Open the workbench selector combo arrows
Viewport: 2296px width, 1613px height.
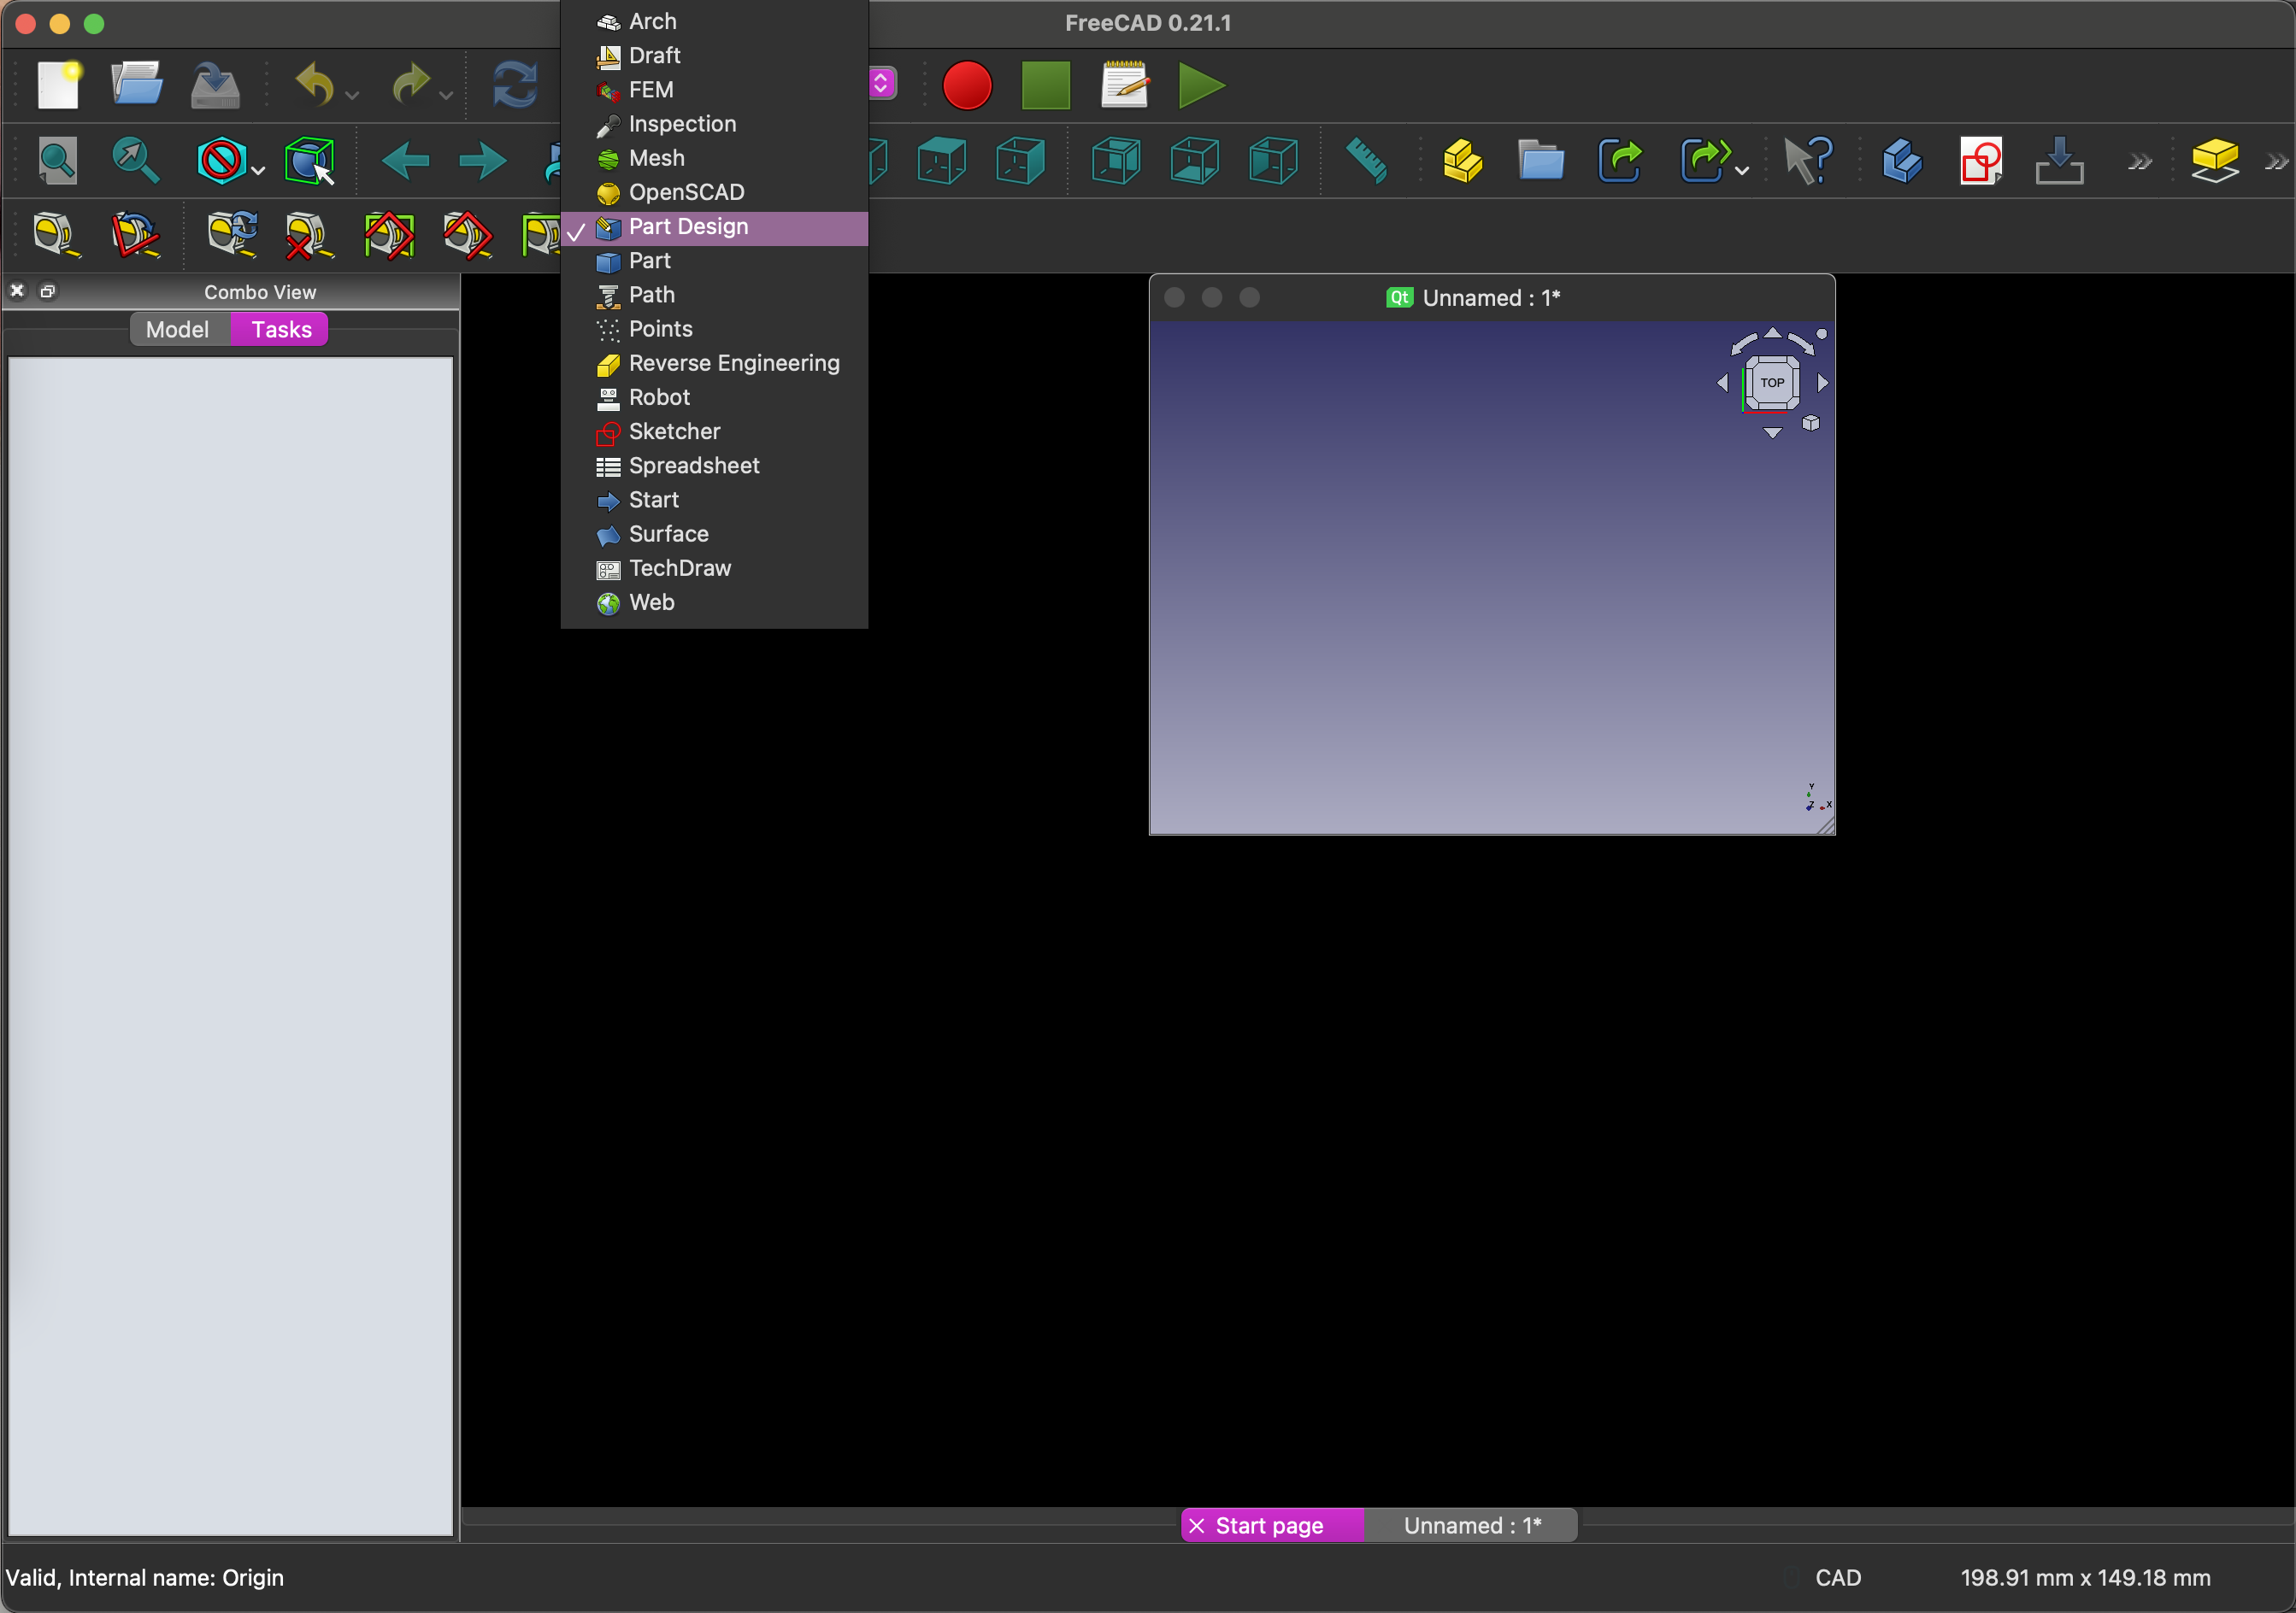(x=881, y=83)
